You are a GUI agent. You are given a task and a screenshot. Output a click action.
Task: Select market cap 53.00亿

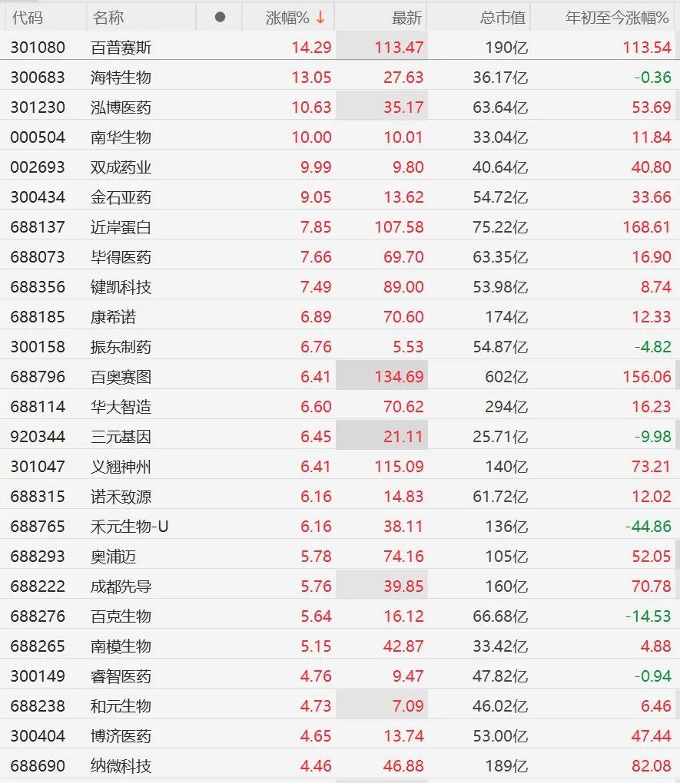[500, 737]
